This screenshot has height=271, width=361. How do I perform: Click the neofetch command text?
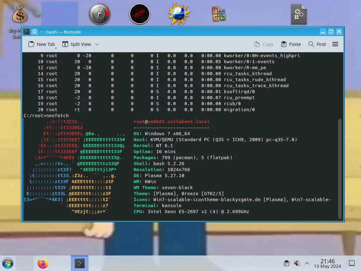point(57,116)
